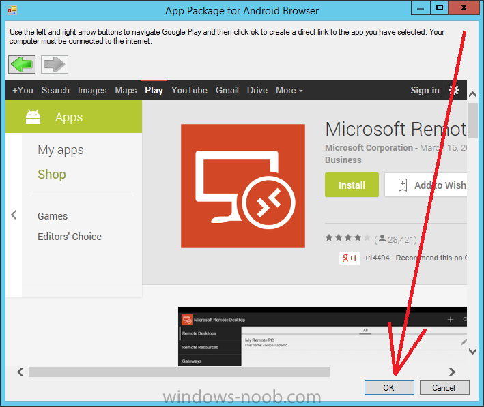Click the OK button
Screen dimensions: 484x407
pyautogui.click(x=389, y=388)
